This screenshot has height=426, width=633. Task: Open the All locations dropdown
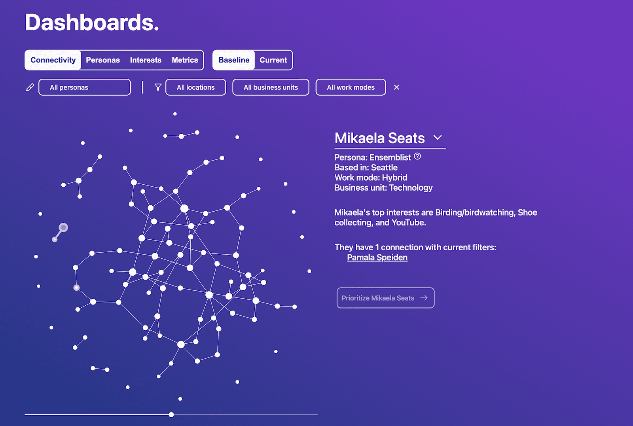[195, 87]
